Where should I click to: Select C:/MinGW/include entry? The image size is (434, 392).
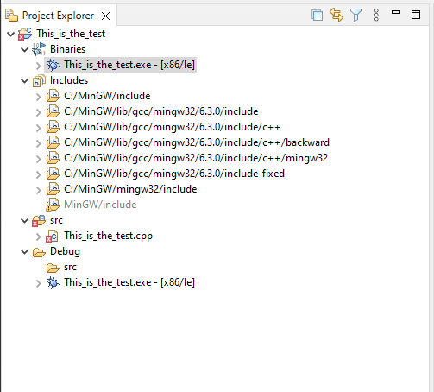pos(107,96)
